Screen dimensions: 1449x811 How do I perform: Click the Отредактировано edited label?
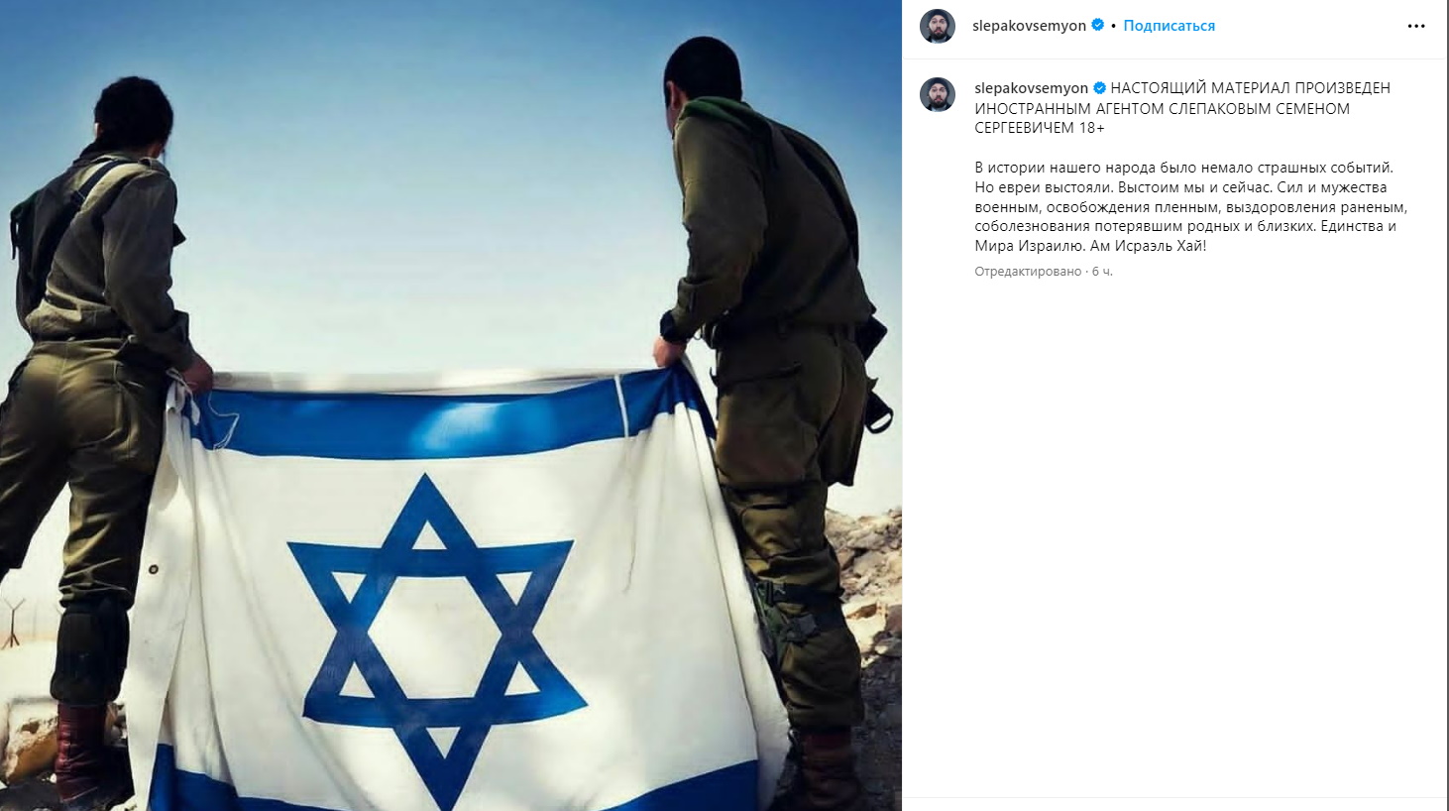pyautogui.click(x=1028, y=272)
